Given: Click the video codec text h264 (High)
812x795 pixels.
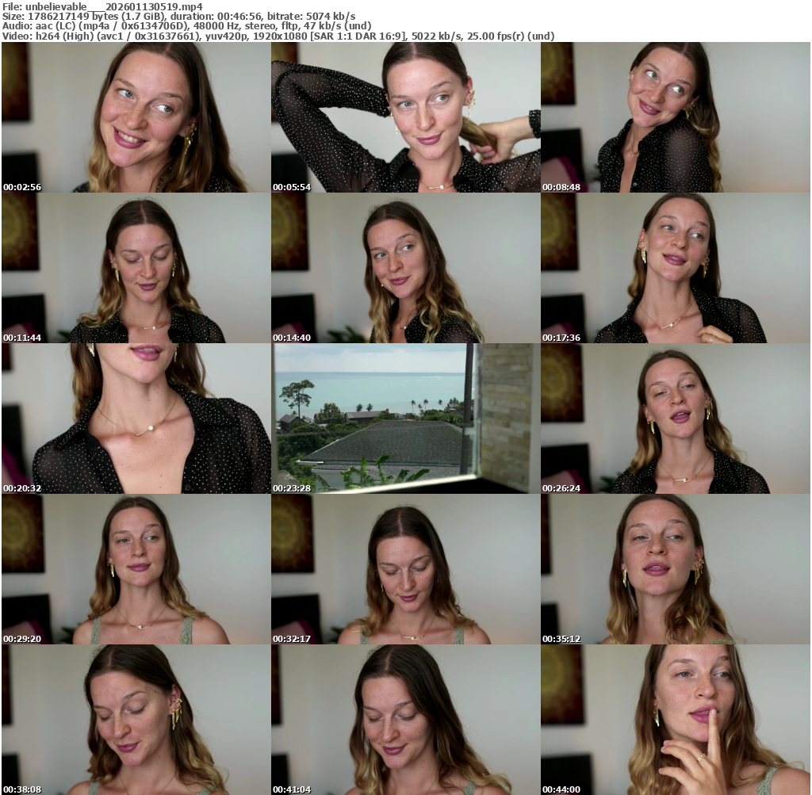Looking at the screenshot, I should pos(63,36).
